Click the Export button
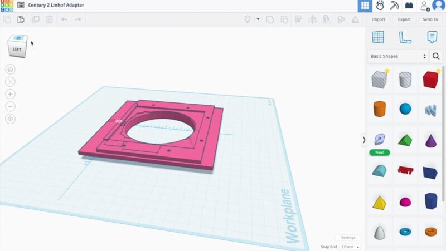The image size is (446, 251). 404,19
